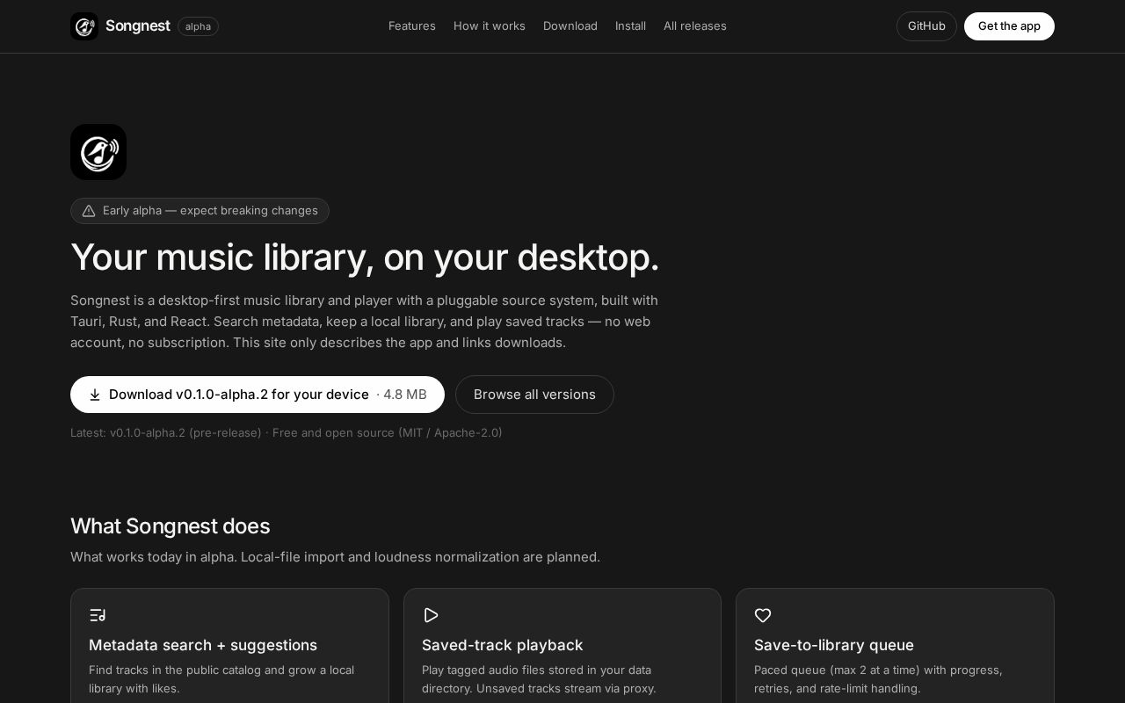Click the heart icon above Save-to-library queue
Viewport: 1125px width, 703px height.
coord(763,615)
